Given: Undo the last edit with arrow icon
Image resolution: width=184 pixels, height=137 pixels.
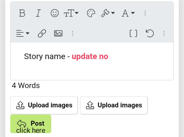Looking at the screenshot, I should 150,33.
